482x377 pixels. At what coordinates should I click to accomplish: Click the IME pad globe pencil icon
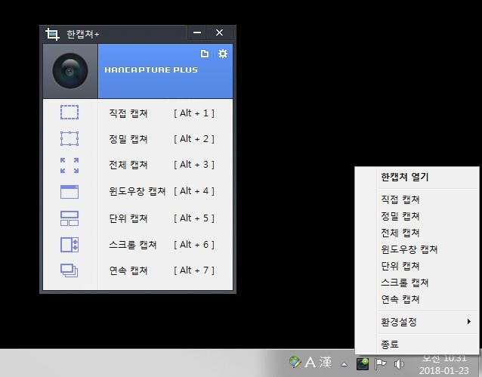tap(295, 362)
